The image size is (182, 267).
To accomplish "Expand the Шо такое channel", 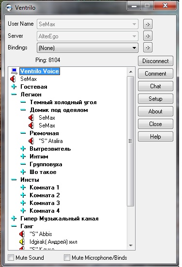I will [23, 172].
